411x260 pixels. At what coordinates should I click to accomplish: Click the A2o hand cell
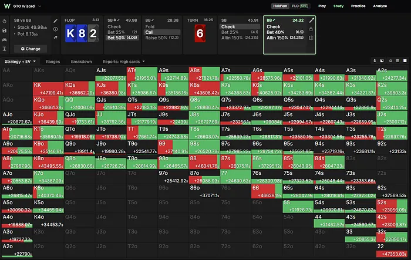17,250
